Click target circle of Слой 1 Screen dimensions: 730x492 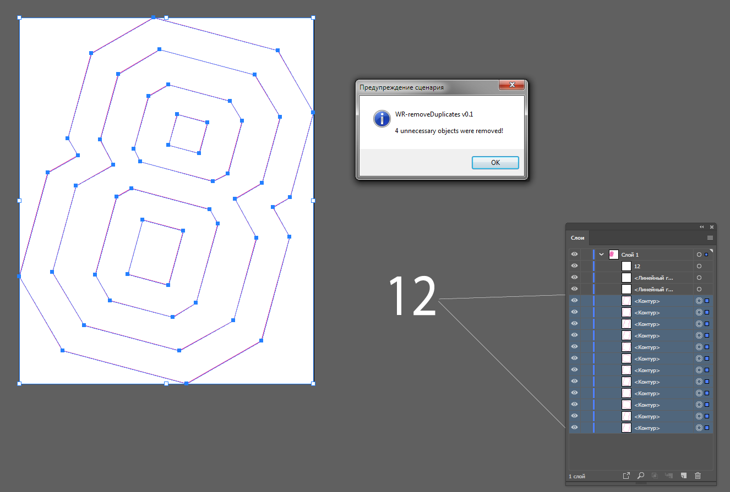[699, 255]
